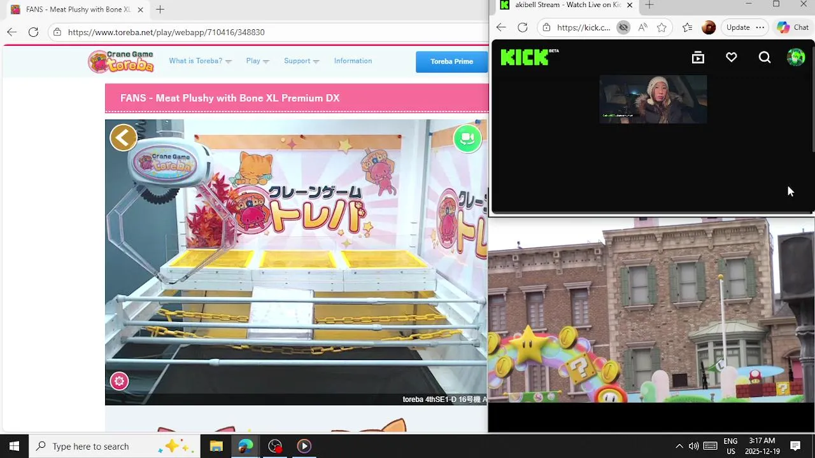
Task: Click the kick.com address field
Action: [x=583, y=27]
